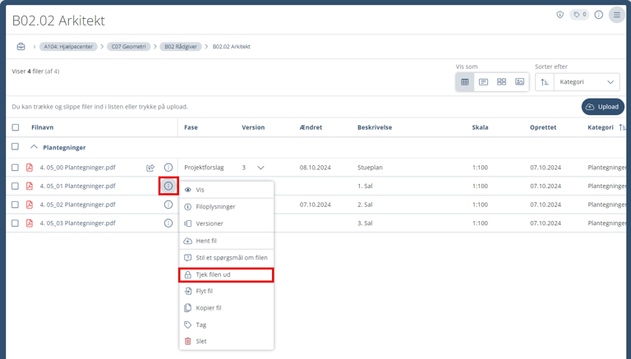
Task: Click the tag counter icon showing 0
Action: [579, 15]
